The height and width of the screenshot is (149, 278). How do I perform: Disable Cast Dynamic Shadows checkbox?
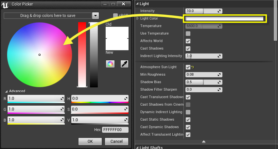(x=188, y=127)
